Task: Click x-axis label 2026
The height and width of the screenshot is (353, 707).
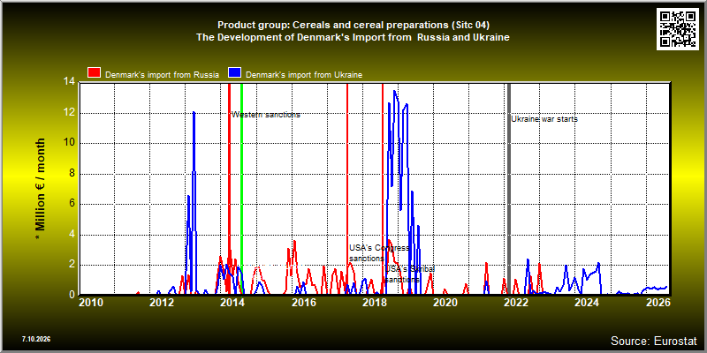Action: (x=658, y=303)
